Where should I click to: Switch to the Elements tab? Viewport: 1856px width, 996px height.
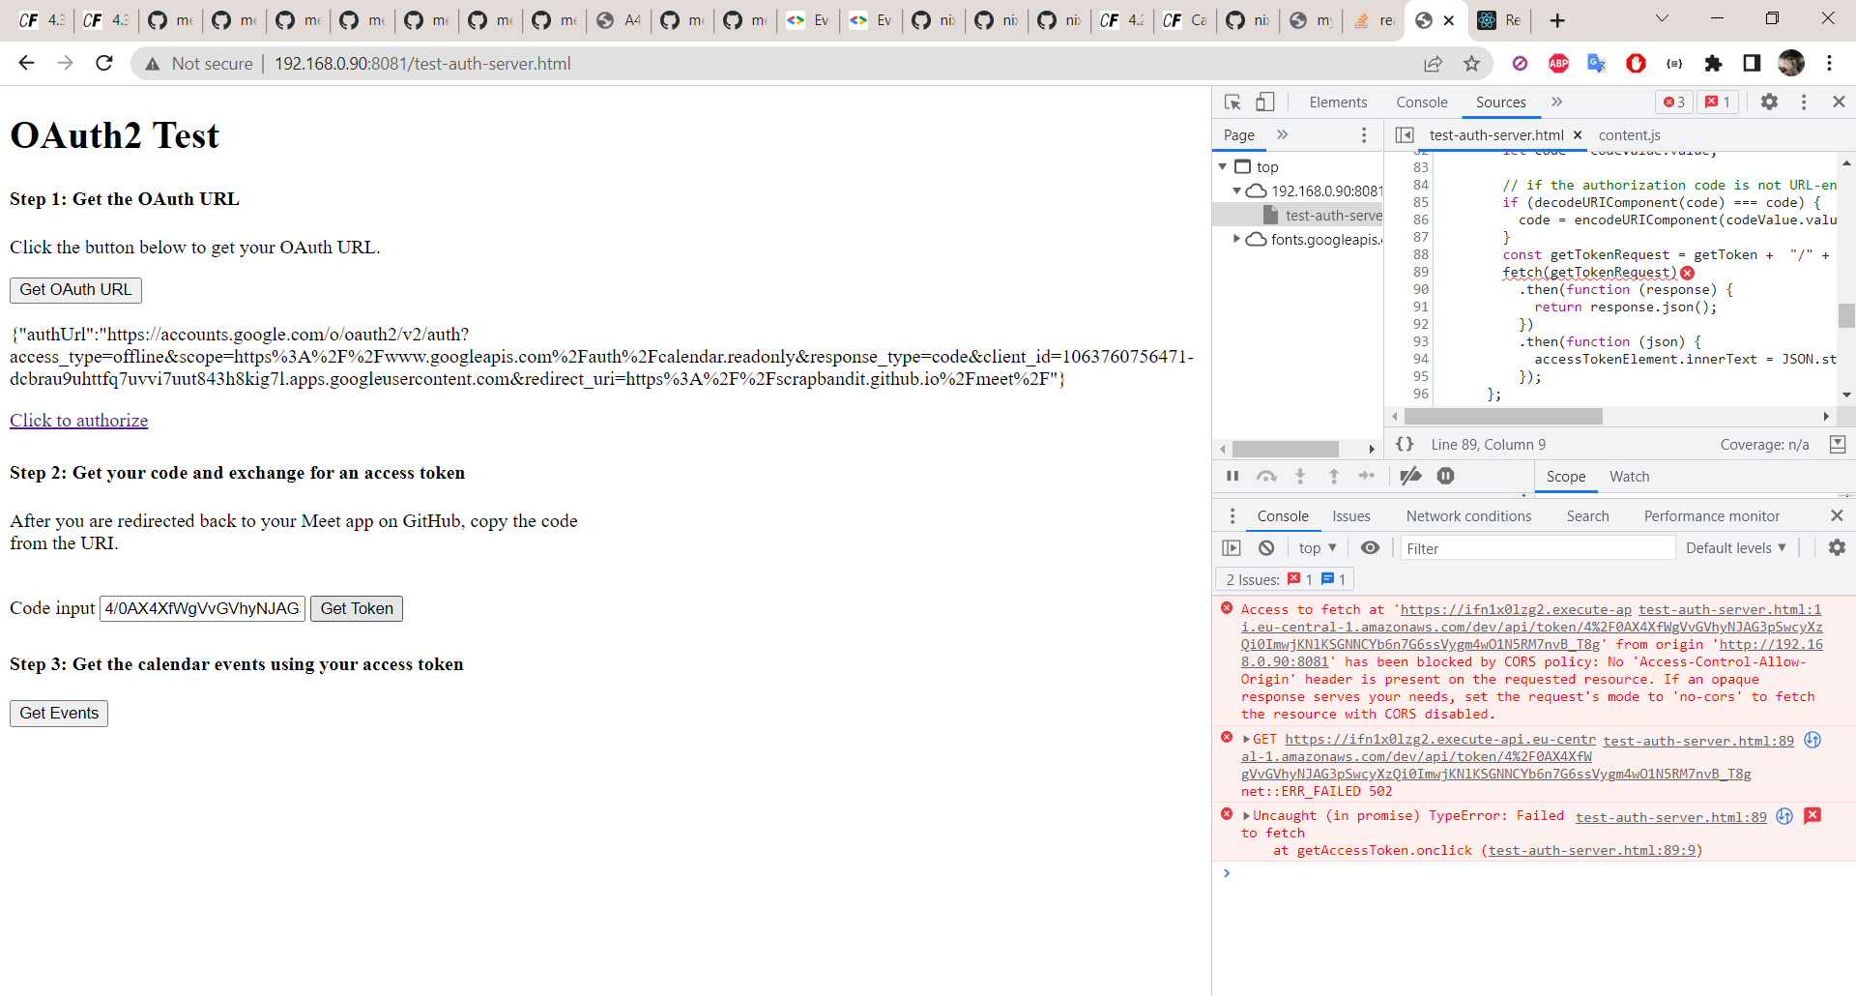pos(1338,102)
